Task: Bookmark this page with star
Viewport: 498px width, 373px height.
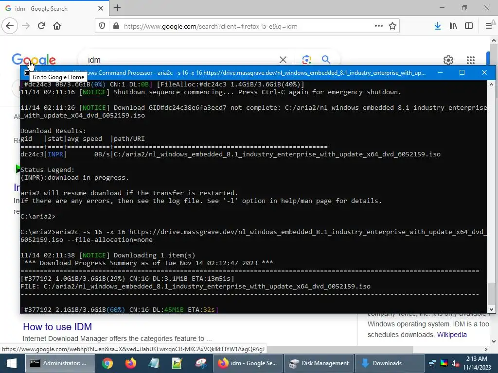Action: [x=392, y=26]
